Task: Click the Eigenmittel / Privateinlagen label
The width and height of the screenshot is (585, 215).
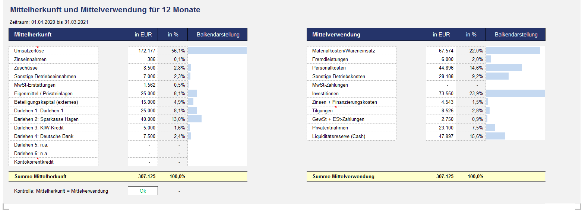Action: [43, 93]
